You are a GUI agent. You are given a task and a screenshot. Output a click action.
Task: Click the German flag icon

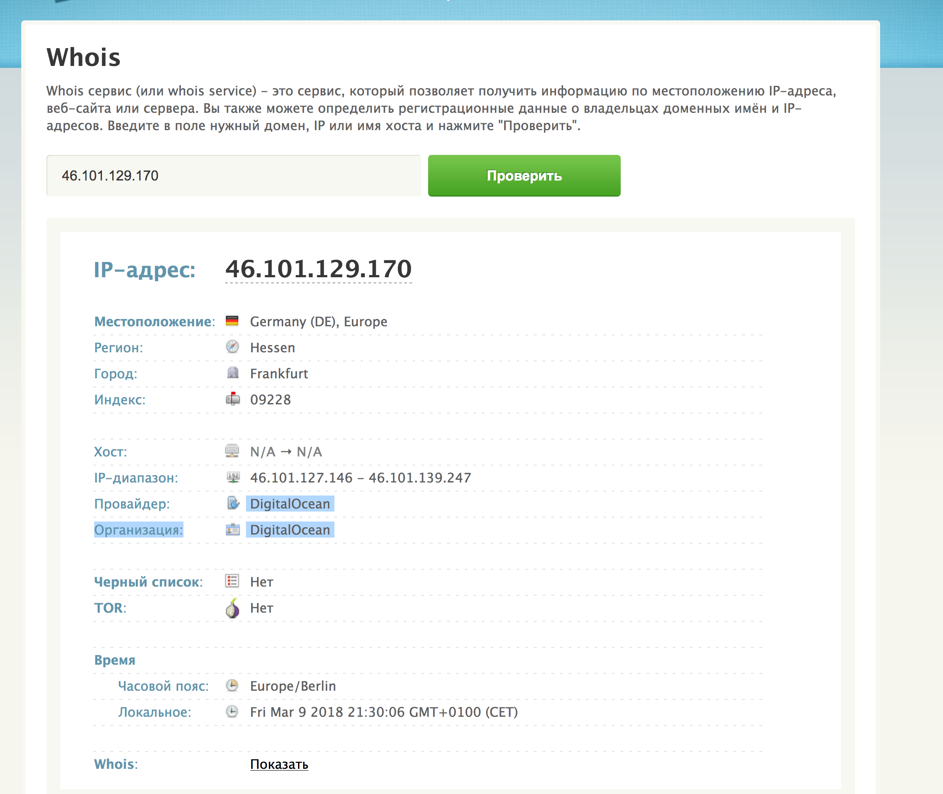click(x=232, y=321)
